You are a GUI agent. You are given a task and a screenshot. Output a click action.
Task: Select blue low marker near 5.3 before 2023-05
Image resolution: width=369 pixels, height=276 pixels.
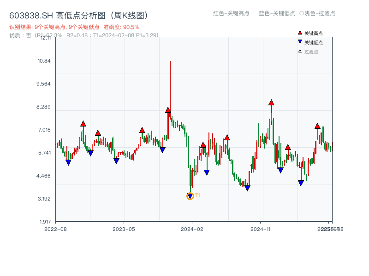pos(116,161)
